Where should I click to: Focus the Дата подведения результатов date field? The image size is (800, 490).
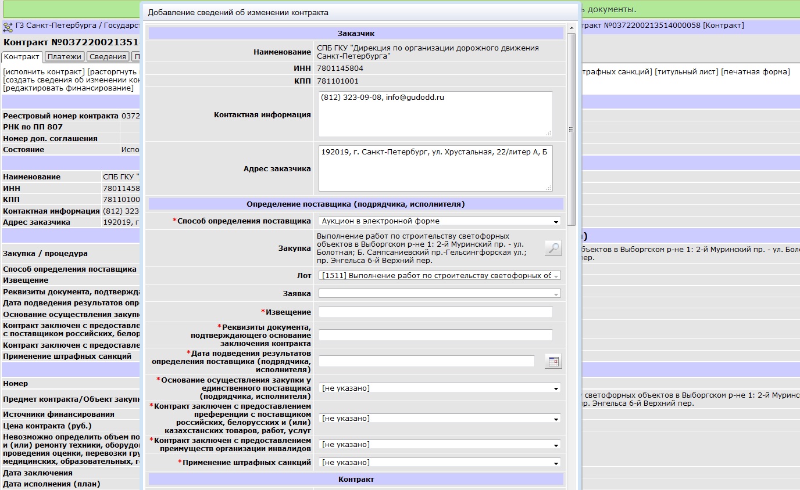tap(426, 361)
